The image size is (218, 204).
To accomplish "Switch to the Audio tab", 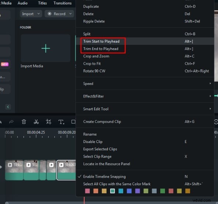I will point(22,3).
